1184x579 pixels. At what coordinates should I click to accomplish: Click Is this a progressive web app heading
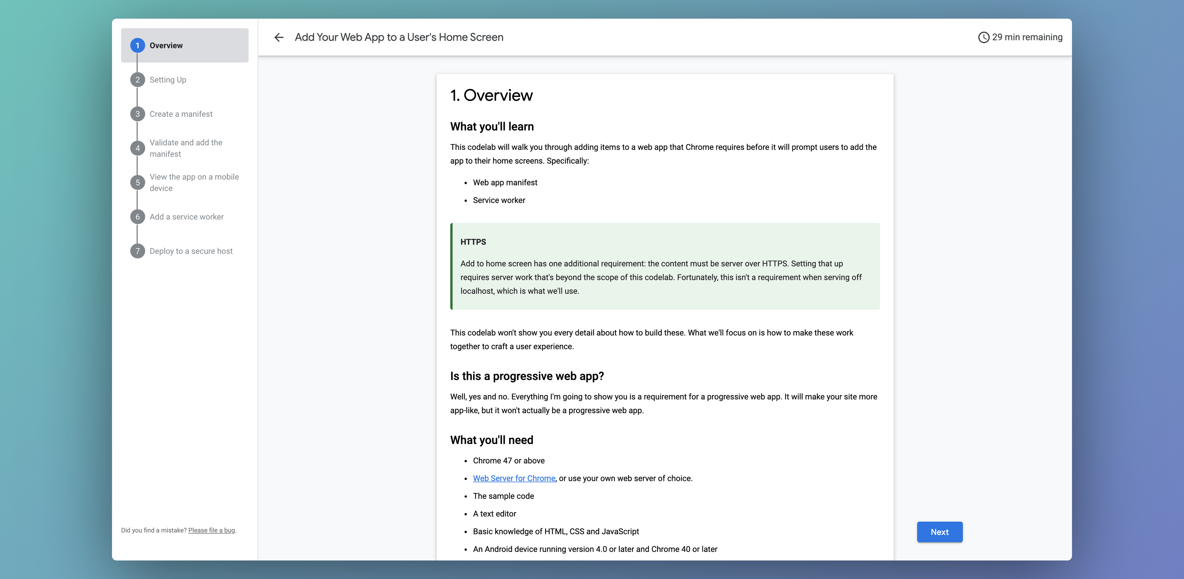527,376
